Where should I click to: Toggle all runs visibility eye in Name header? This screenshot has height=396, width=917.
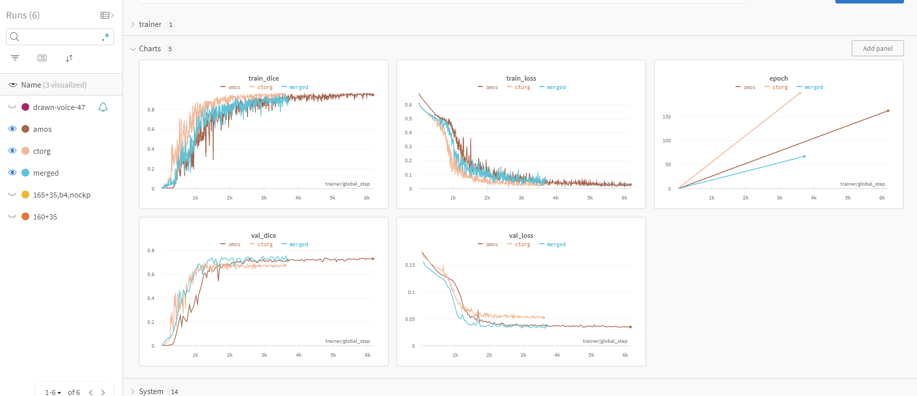pyautogui.click(x=13, y=85)
